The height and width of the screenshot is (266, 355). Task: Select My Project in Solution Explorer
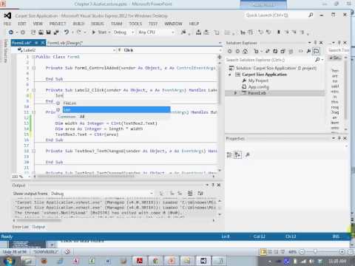pos(258,81)
